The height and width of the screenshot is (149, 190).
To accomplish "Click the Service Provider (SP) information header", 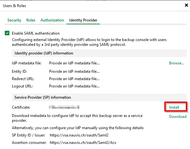I will (x=99, y=97).
